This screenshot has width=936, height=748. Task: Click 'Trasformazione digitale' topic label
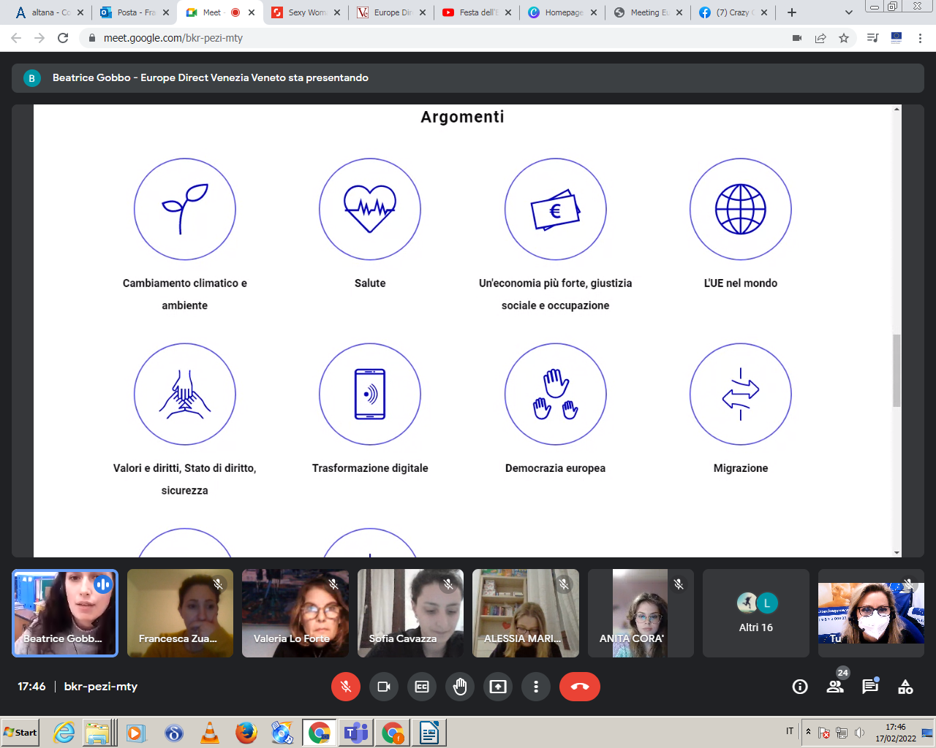pos(370,468)
